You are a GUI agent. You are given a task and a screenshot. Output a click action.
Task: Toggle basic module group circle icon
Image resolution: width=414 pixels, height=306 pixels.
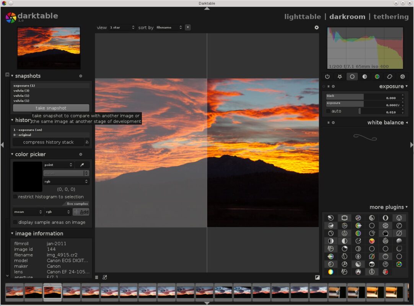click(x=352, y=76)
